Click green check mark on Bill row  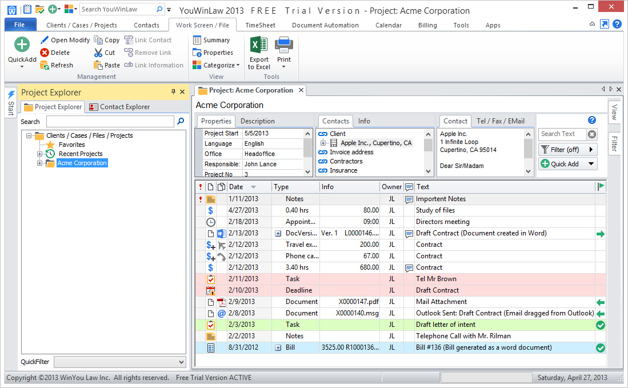click(x=600, y=347)
